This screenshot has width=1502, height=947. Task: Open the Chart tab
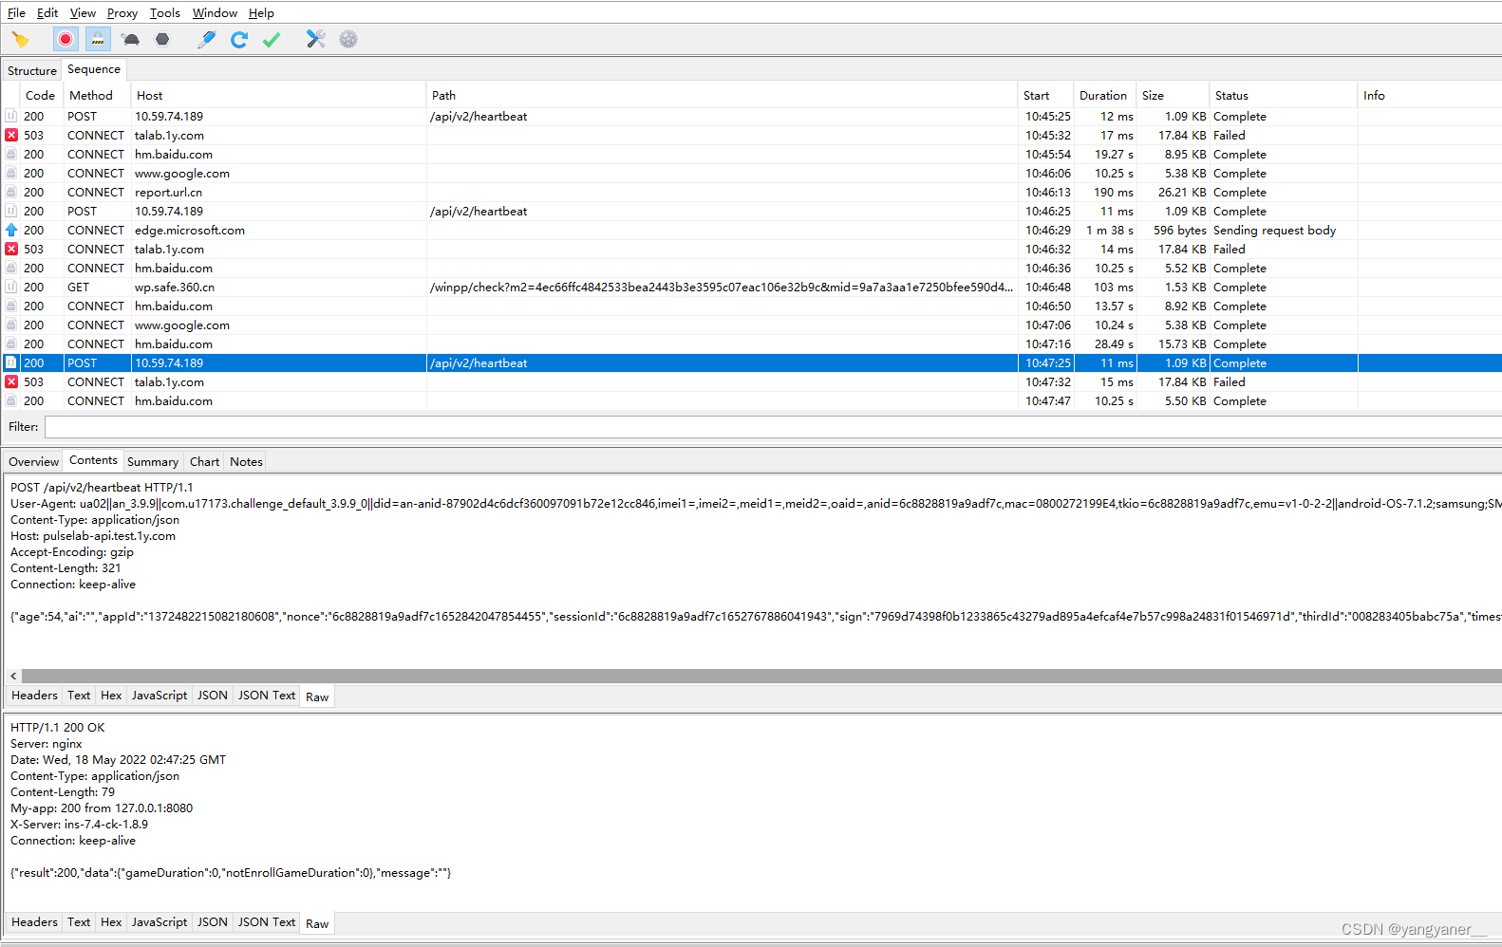(204, 461)
